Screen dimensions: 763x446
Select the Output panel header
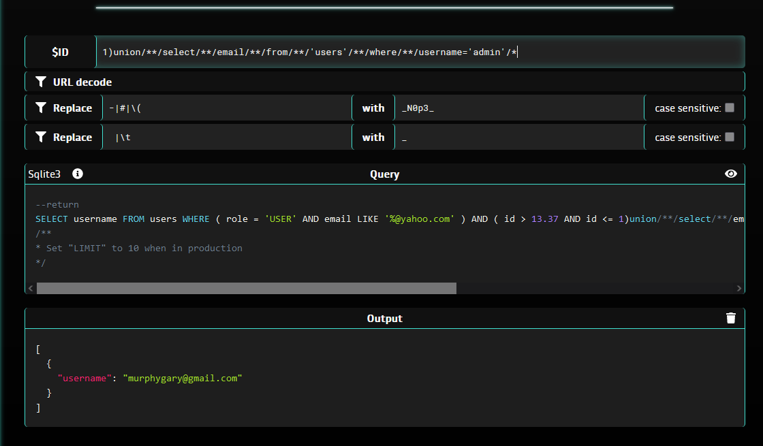click(x=384, y=318)
